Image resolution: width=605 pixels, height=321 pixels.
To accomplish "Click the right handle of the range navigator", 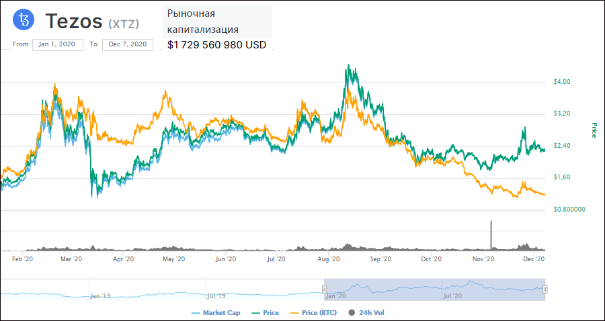I will [x=545, y=289].
